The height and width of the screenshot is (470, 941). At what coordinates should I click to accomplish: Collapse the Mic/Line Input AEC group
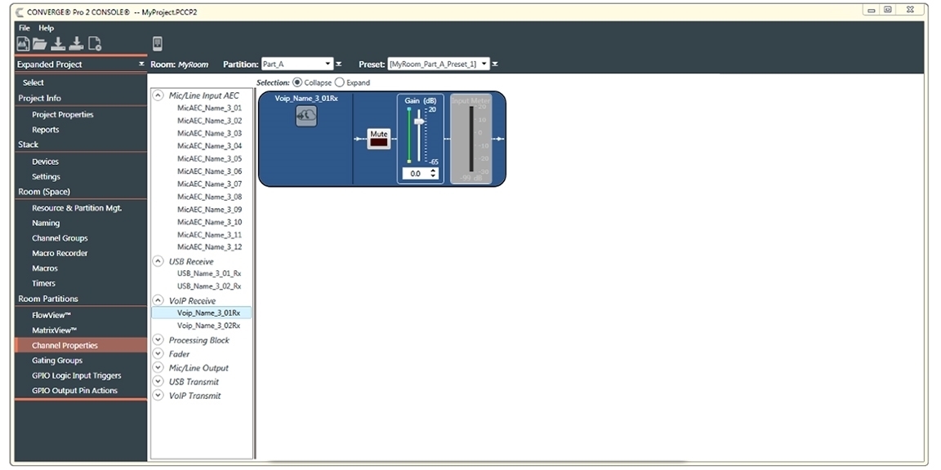coord(158,95)
